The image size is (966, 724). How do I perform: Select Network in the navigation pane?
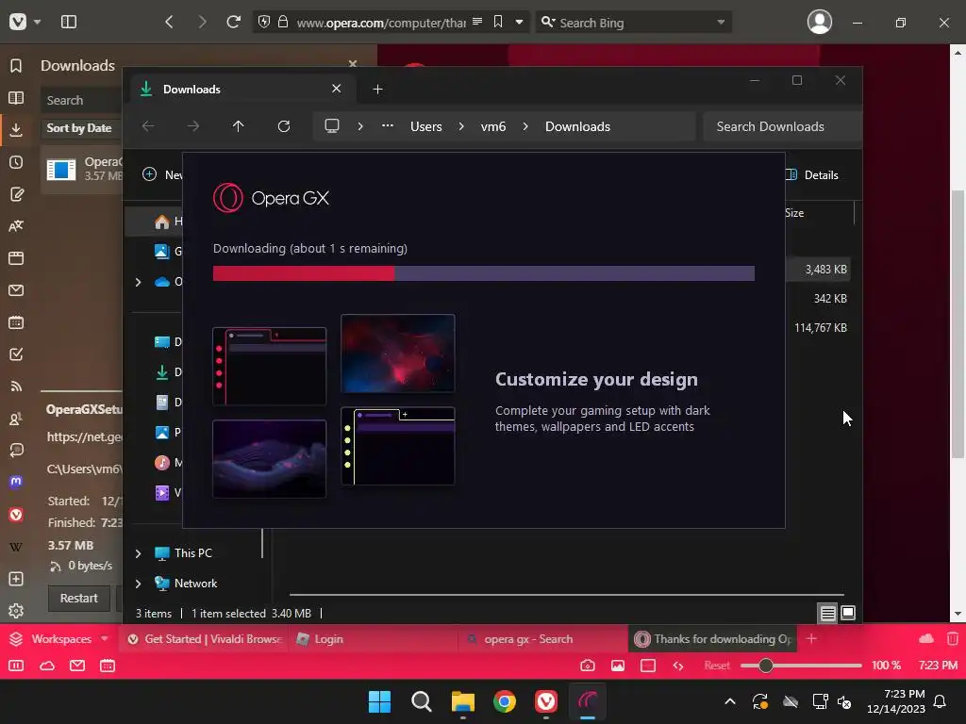point(195,583)
